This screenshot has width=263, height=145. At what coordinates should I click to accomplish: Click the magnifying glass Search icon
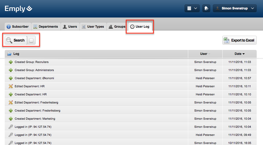click(9, 40)
